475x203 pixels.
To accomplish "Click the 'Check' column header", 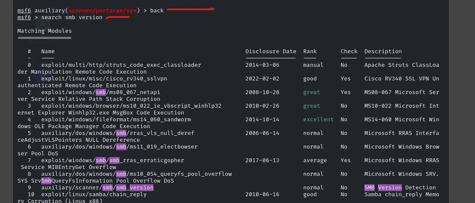I will [349, 51].
